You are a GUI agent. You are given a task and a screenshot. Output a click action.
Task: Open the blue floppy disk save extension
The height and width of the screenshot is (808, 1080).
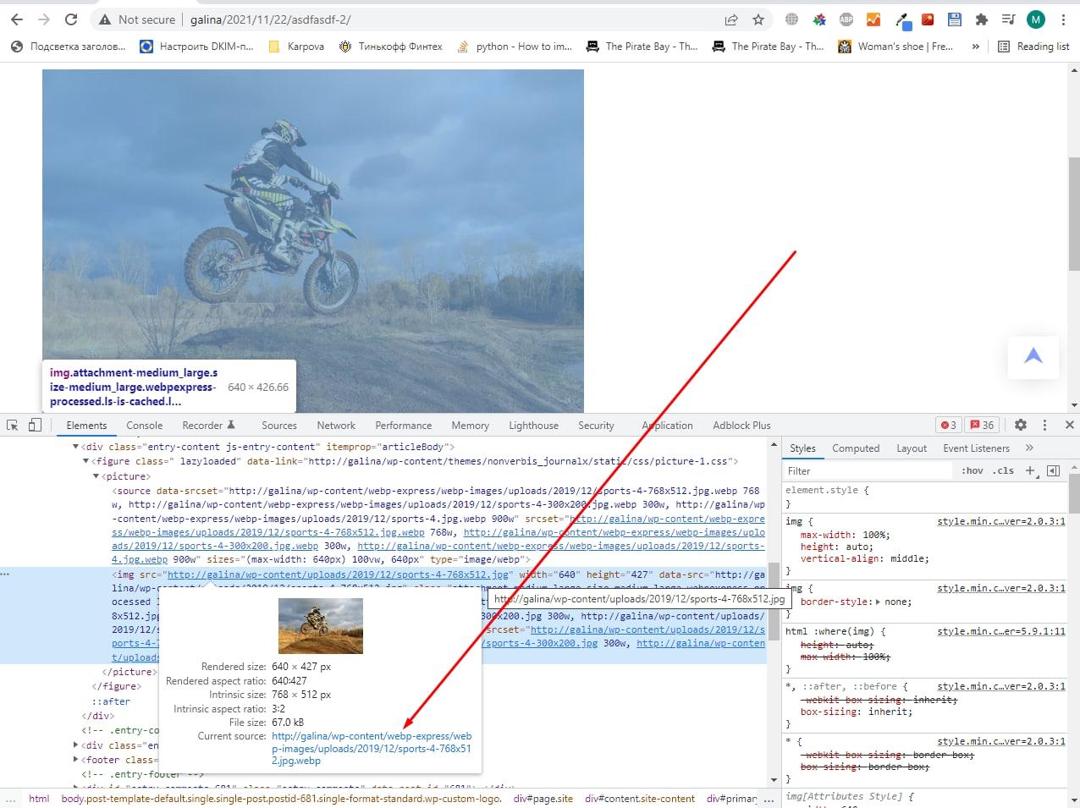coord(954,19)
